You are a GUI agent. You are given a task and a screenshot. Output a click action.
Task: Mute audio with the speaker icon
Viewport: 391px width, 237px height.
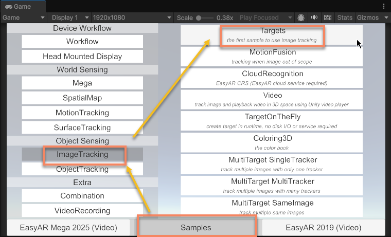[x=314, y=18]
